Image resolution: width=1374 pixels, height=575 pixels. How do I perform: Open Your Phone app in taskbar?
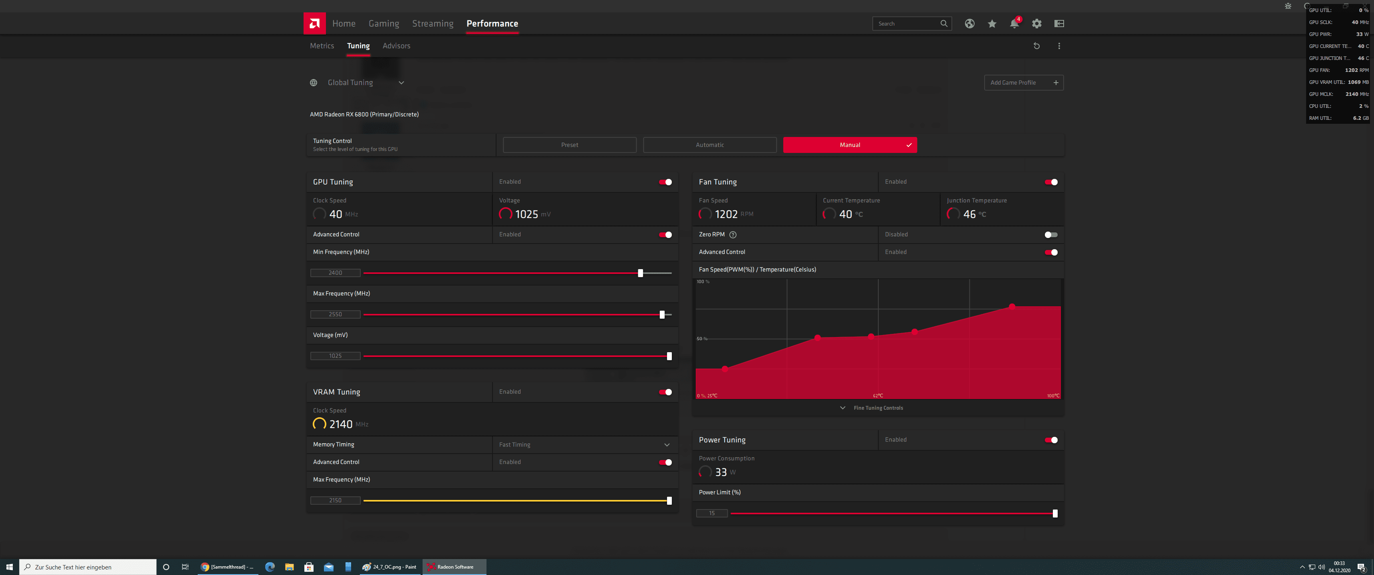pyautogui.click(x=348, y=567)
